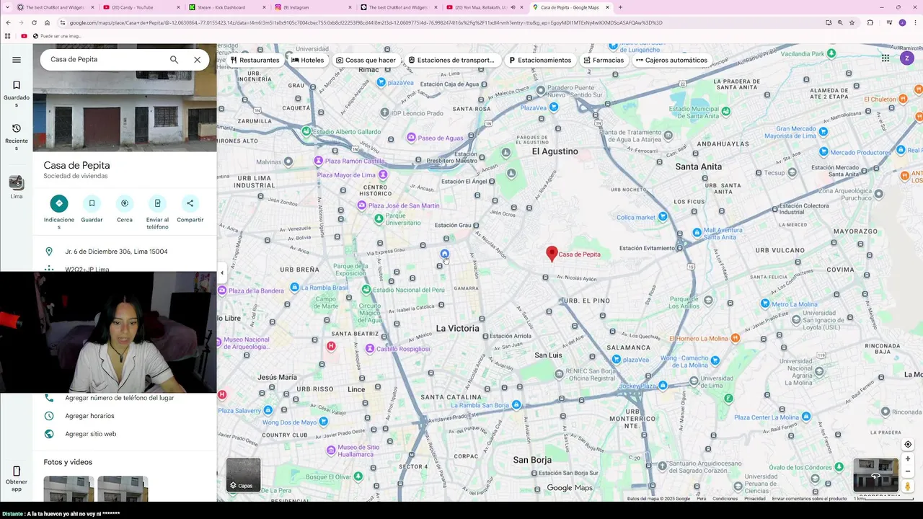Click the Casa de Pepita search box

(105, 60)
